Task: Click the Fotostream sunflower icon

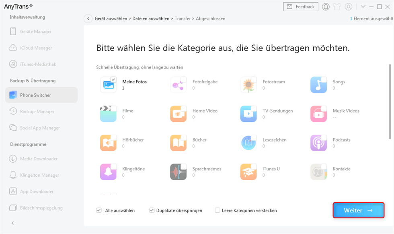Action: coord(248,85)
